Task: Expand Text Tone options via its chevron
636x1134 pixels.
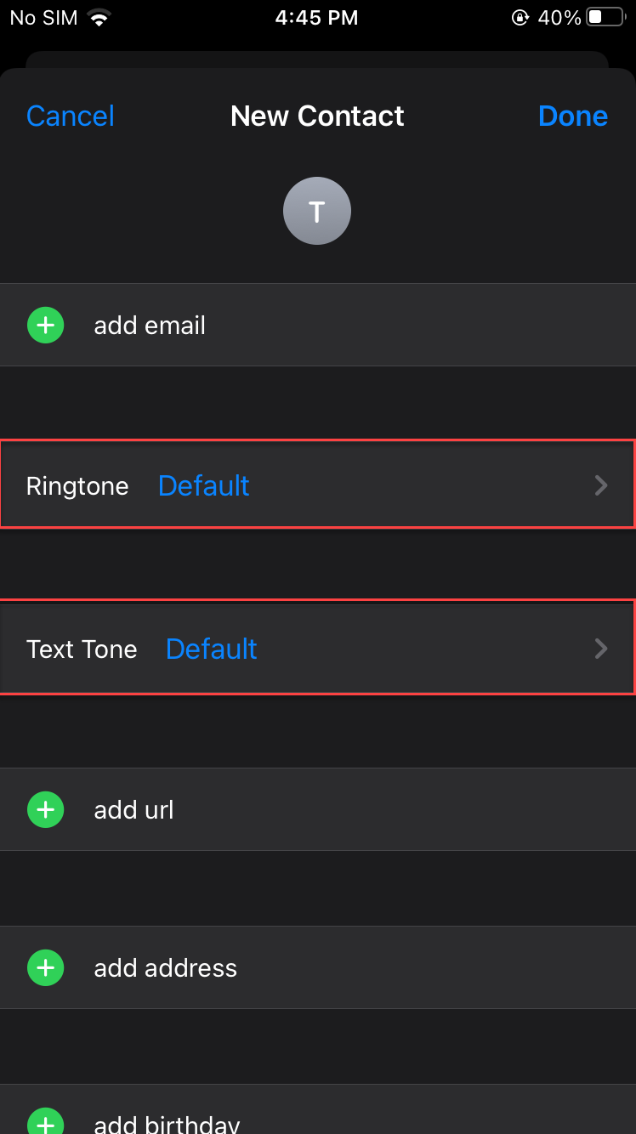Action: 601,649
